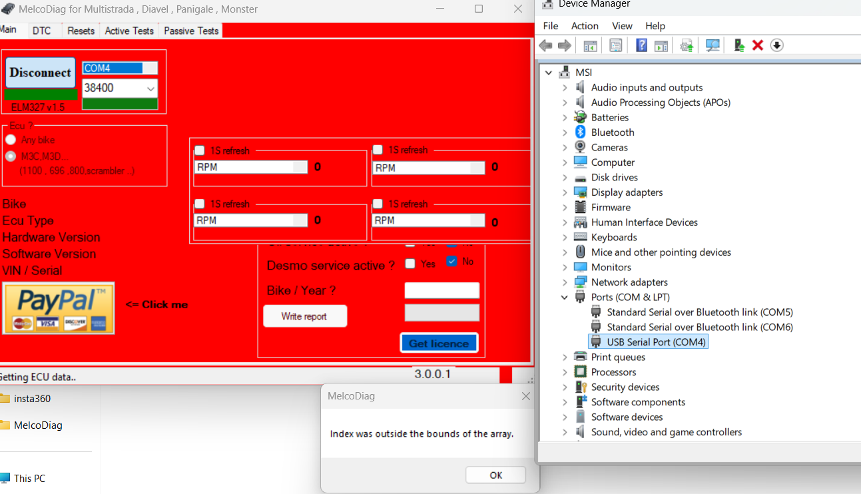
Task: Click the Write report button
Action: (x=305, y=316)
